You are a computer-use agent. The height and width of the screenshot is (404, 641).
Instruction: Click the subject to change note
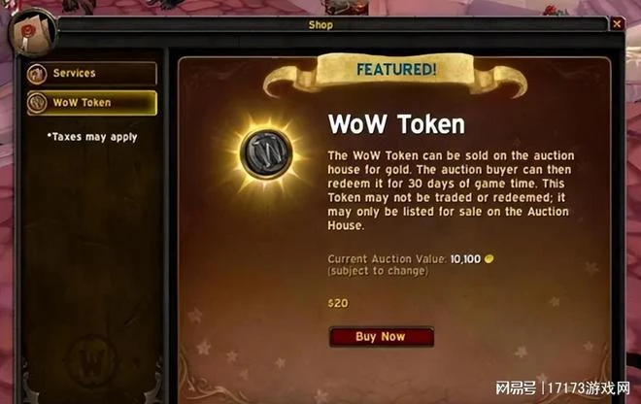378,271
